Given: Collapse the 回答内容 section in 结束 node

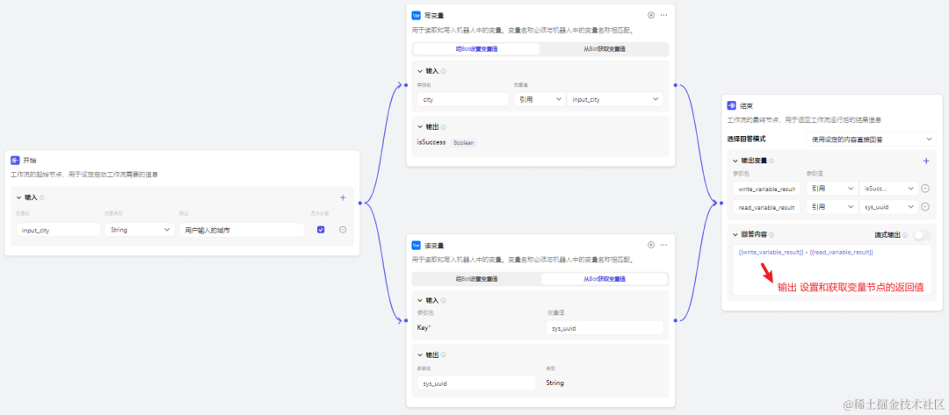Looking at the screenshot, I should click(x=735, y=234).
